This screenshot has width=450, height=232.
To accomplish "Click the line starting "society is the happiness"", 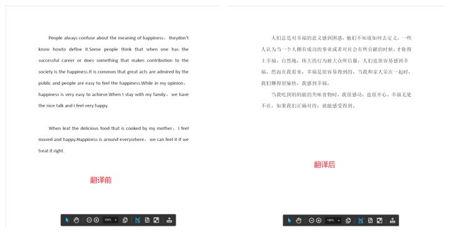I will click(x=113, y=72).
